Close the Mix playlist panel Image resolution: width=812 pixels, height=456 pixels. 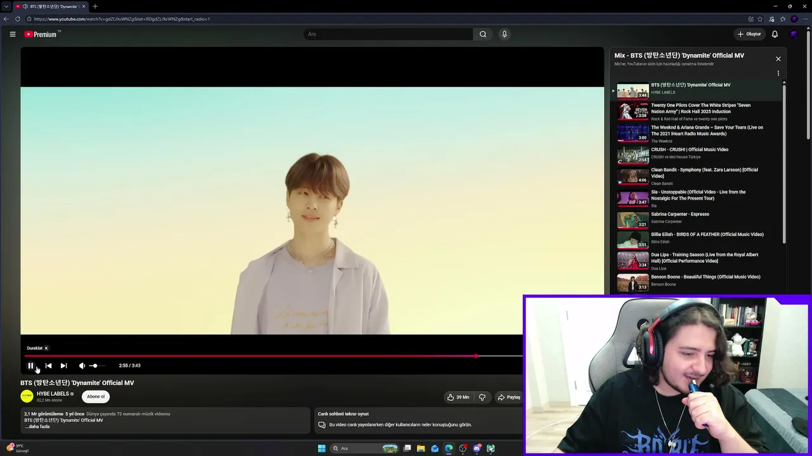778,59
